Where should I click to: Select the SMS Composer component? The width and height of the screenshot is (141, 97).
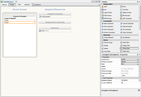point(126,19)
